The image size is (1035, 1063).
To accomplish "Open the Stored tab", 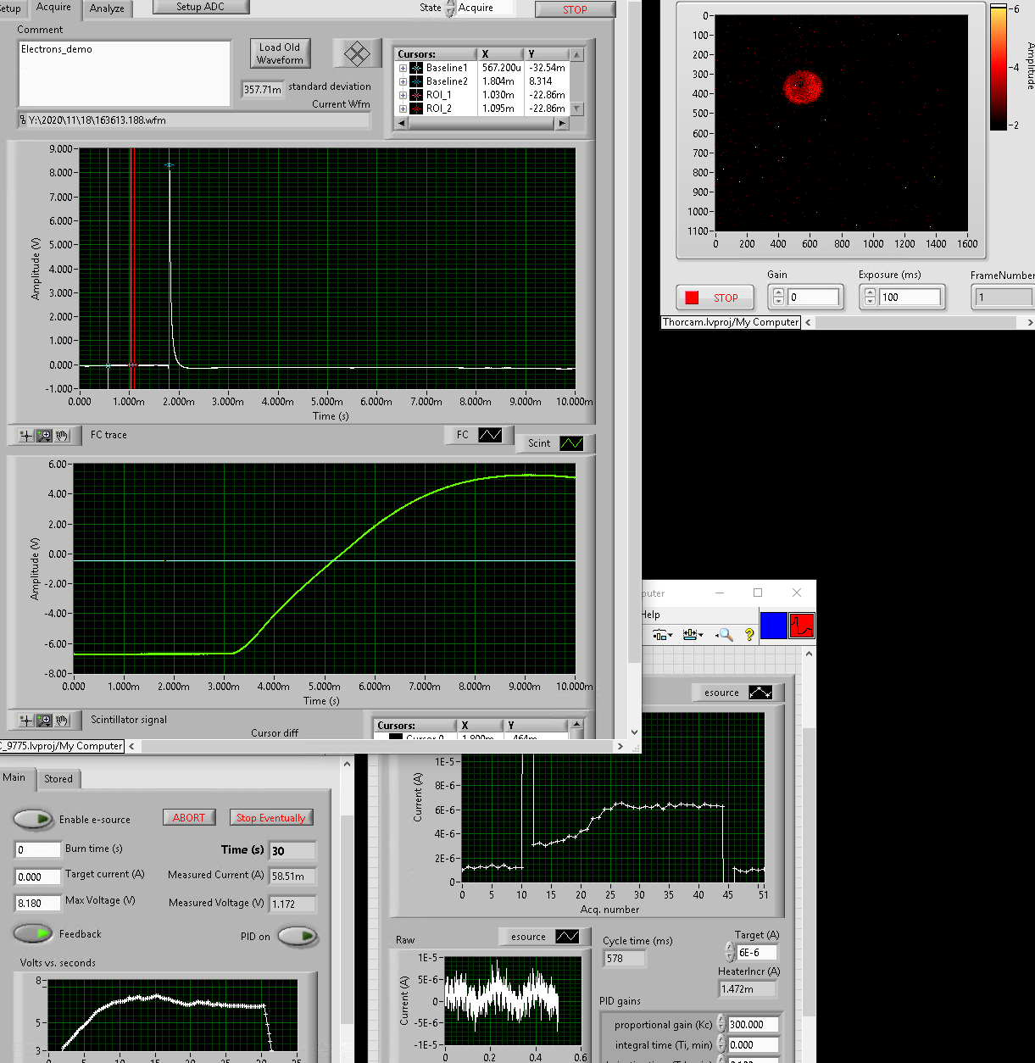I will 58,778.
